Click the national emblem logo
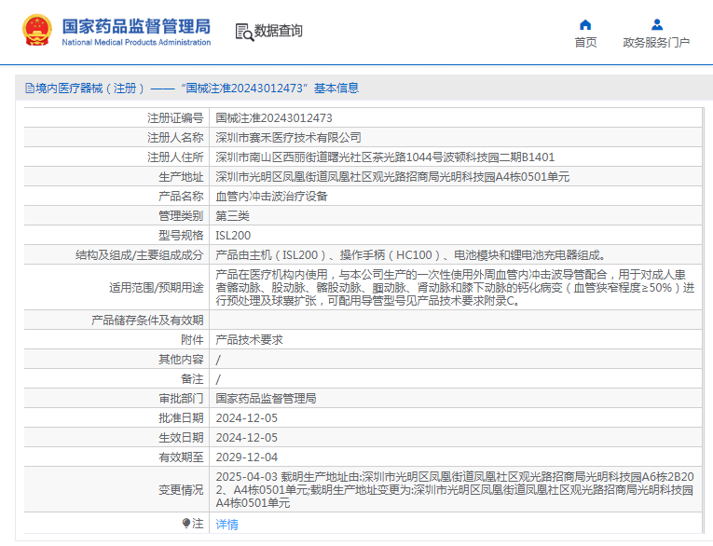Screen dimensions: 713x546 (x=37, y=31)
